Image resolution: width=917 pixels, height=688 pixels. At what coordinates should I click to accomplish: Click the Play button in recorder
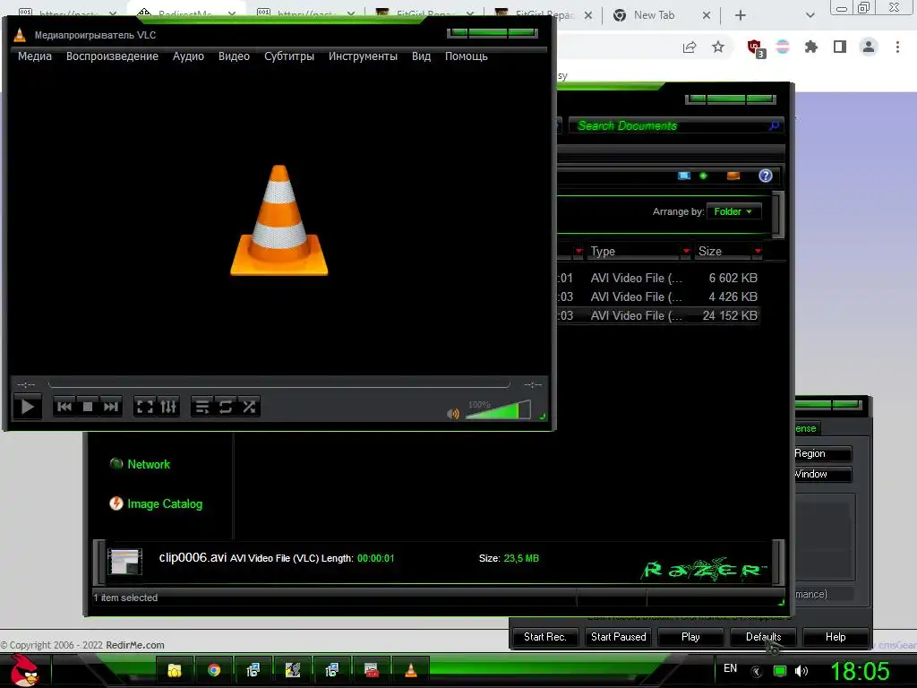[690, 637]
